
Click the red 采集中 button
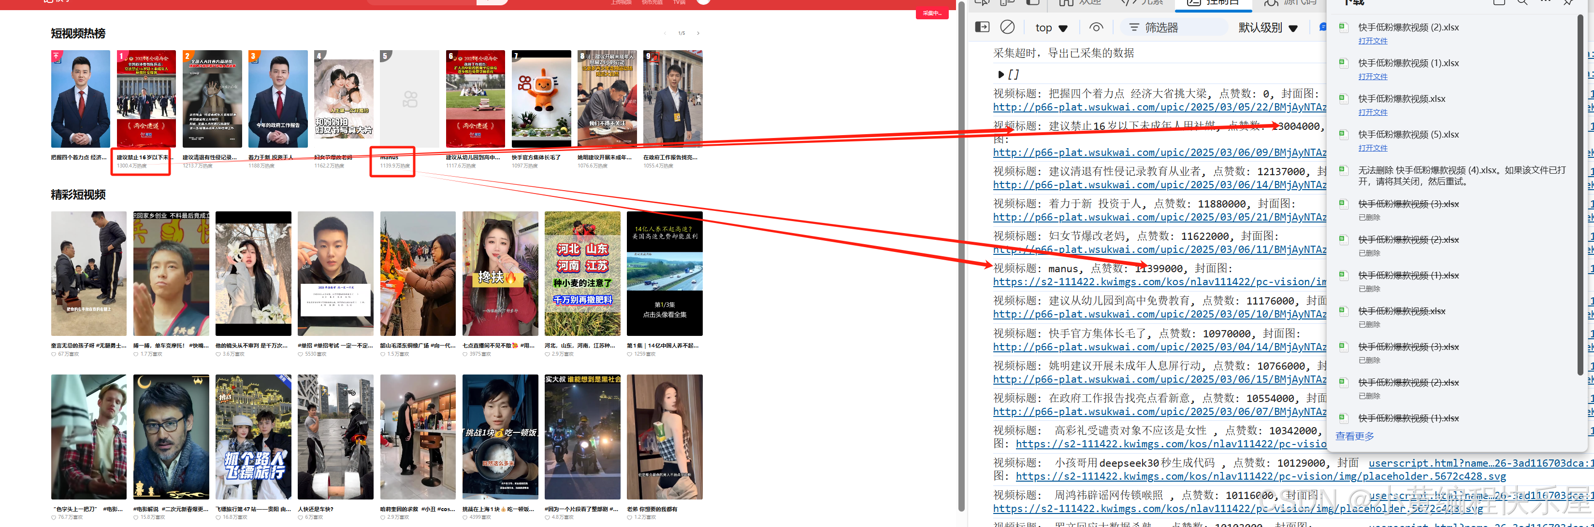tap(931, 13)
